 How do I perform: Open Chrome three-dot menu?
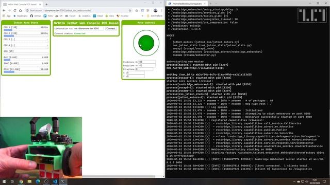coord(161,10)
